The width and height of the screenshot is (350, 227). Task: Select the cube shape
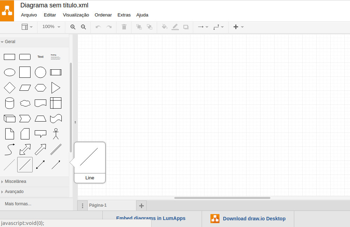[9, 118]
